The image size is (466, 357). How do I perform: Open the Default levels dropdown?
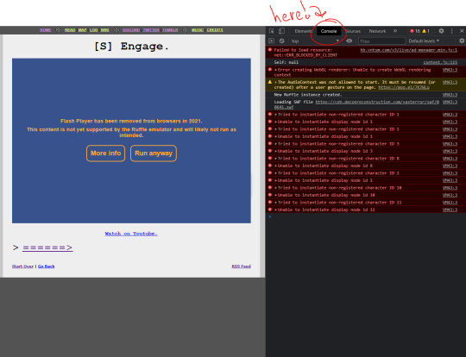pos(424,41)
